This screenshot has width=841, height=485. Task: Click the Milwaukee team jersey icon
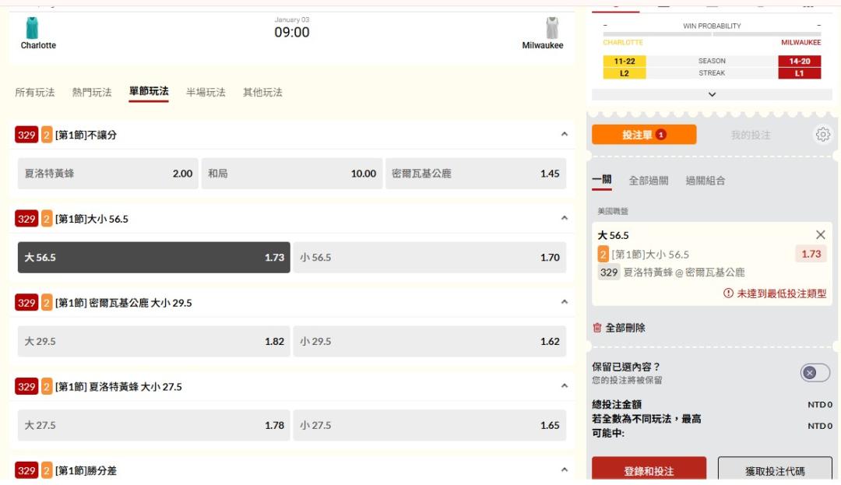click(552, 29)
